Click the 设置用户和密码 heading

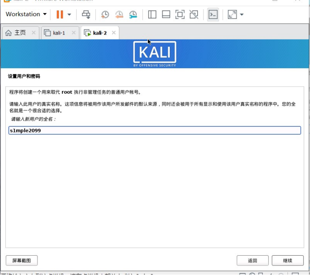coord(24,76)
